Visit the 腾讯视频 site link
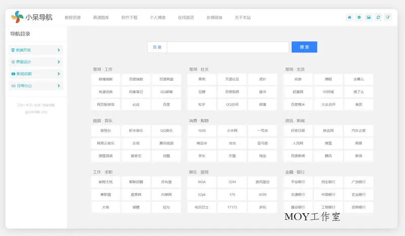The height and width of the screenshot is (236, 405). (x=167, y=143)
